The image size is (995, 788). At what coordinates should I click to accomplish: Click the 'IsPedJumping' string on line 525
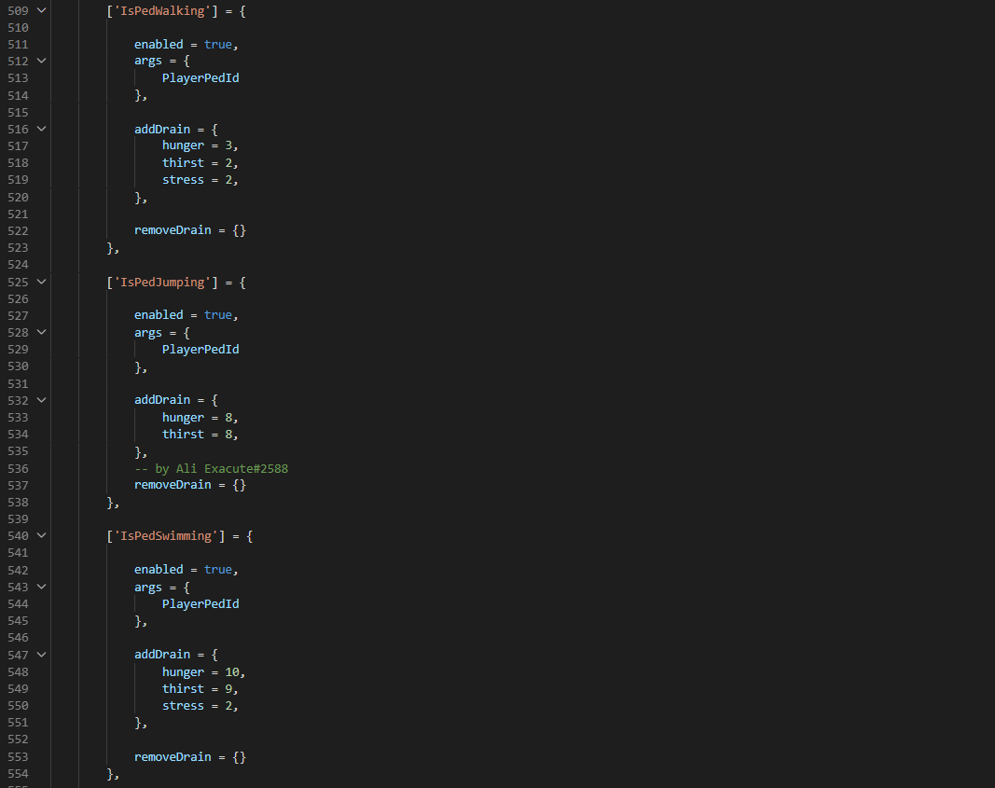click(x=162, y=283)
